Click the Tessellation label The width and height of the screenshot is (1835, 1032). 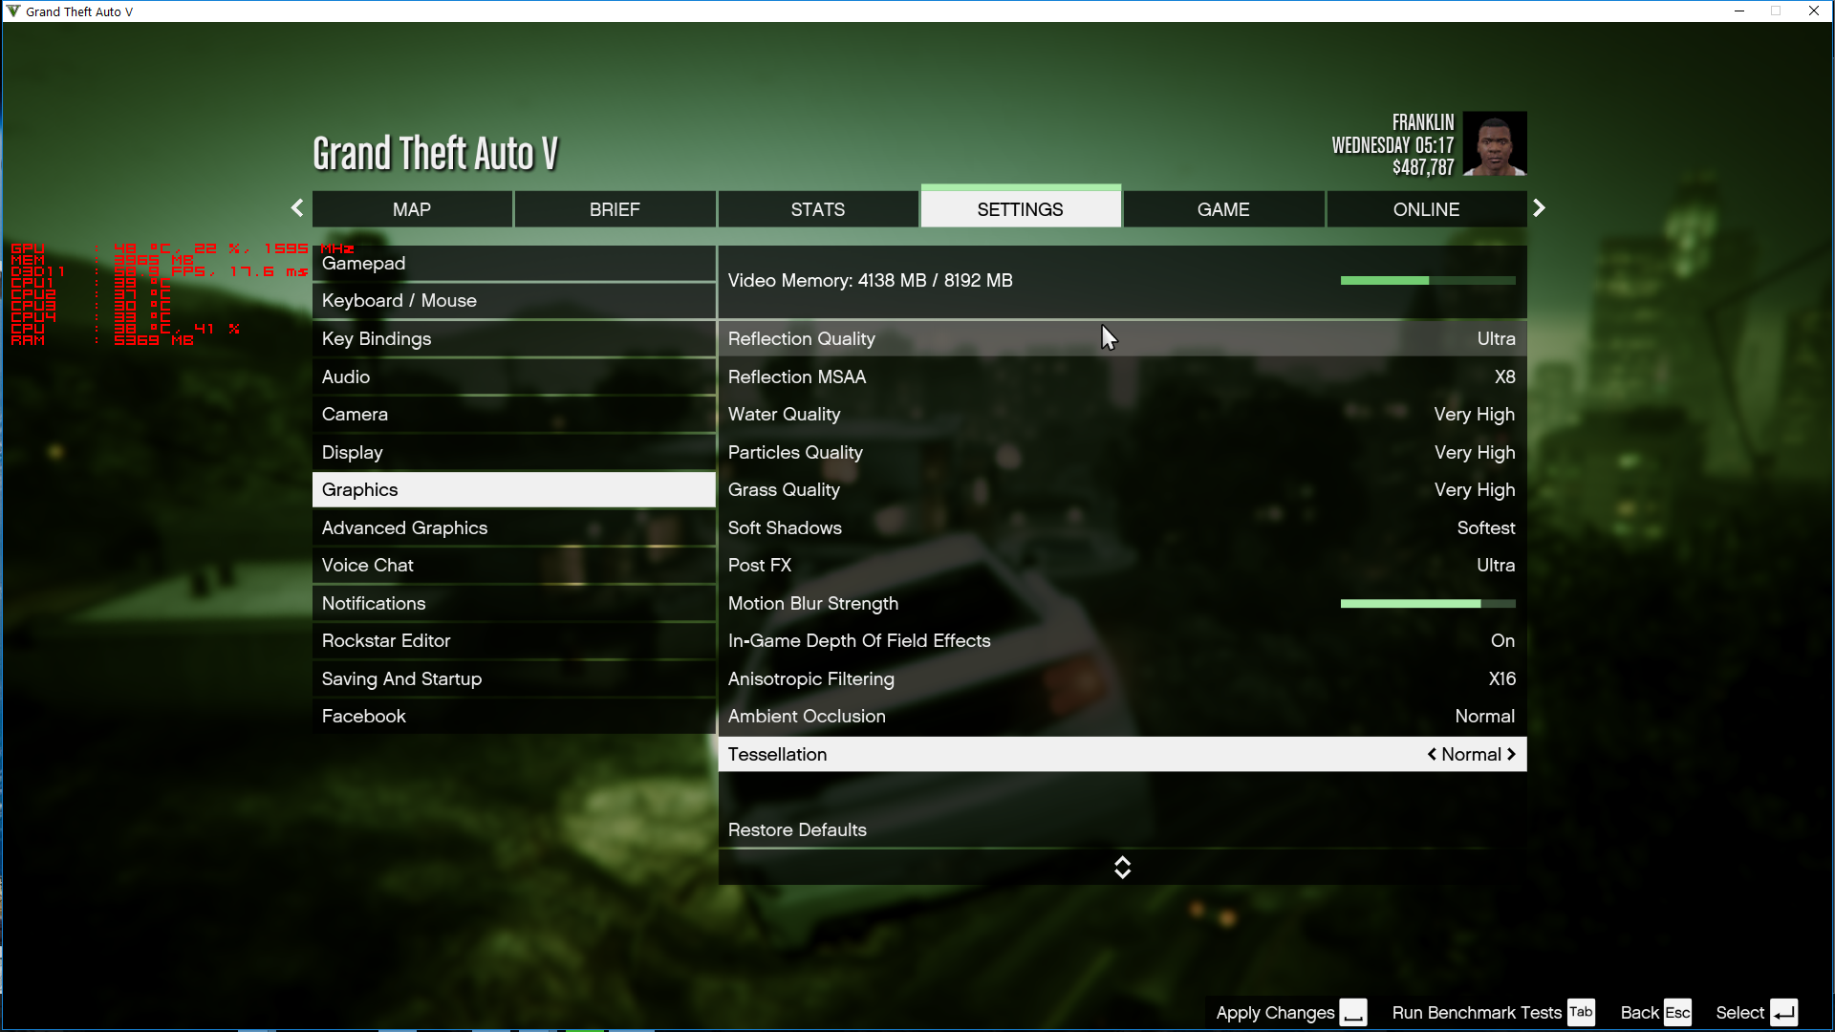pos(777,754)
